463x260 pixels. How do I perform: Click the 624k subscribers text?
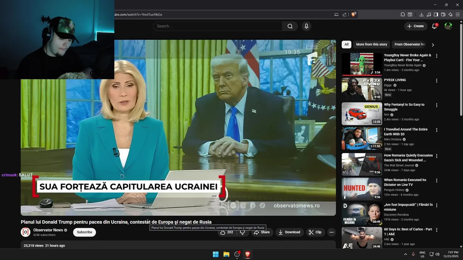click(x=44, y=235)
